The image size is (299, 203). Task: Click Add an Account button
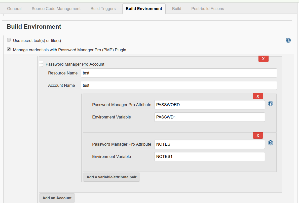pos(57,198)
